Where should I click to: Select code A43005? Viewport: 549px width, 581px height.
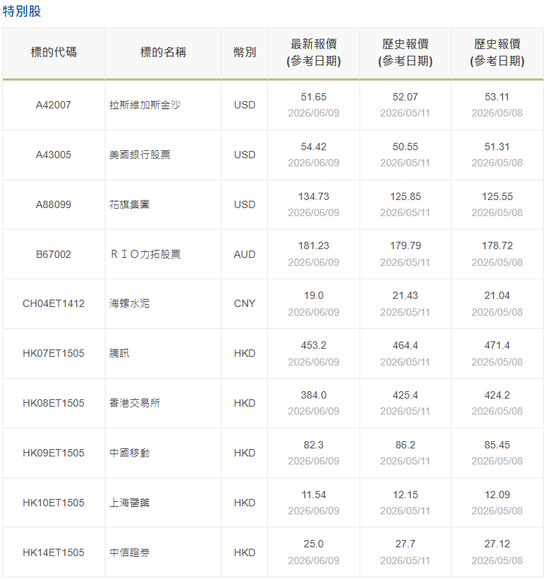pyautogui.click(x=53, y=155)
